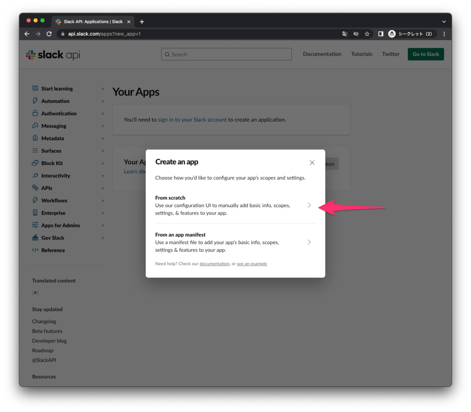The width and height of the screenshot is (471, 412).
Task: Click the APIs gears icon
Action: [x=35, y=188]
